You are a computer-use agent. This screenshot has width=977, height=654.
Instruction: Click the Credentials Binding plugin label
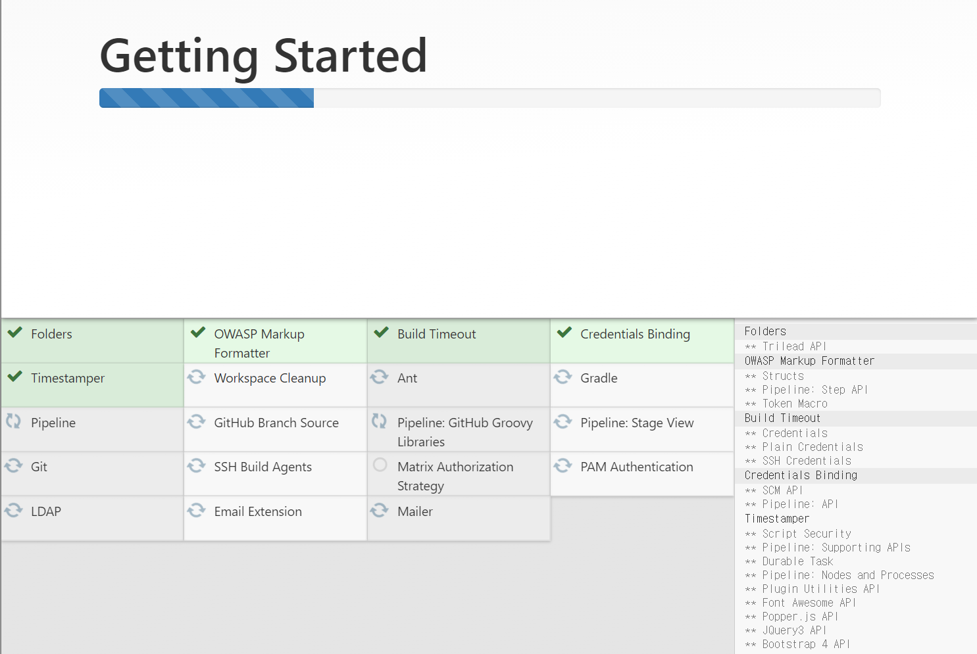click(x=635, y=334)
